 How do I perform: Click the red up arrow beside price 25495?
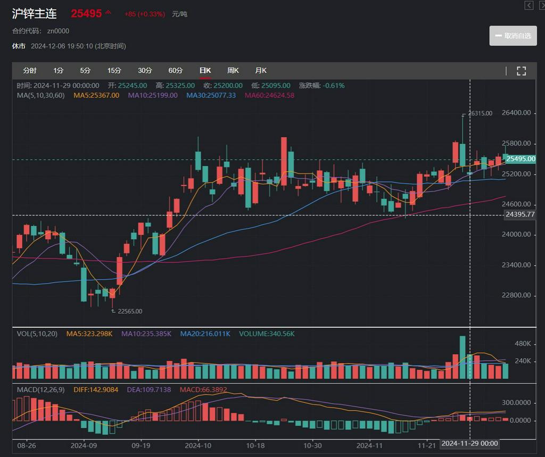click(109, 13)
